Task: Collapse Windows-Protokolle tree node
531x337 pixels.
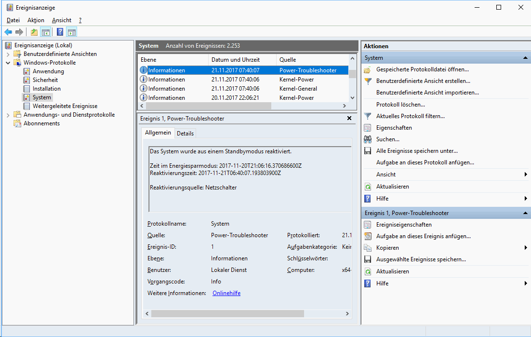Action: point(8,63)
